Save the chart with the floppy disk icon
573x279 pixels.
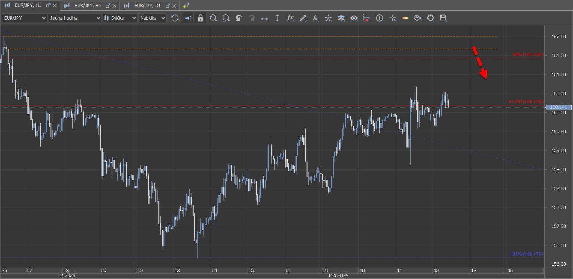point(443,18)
